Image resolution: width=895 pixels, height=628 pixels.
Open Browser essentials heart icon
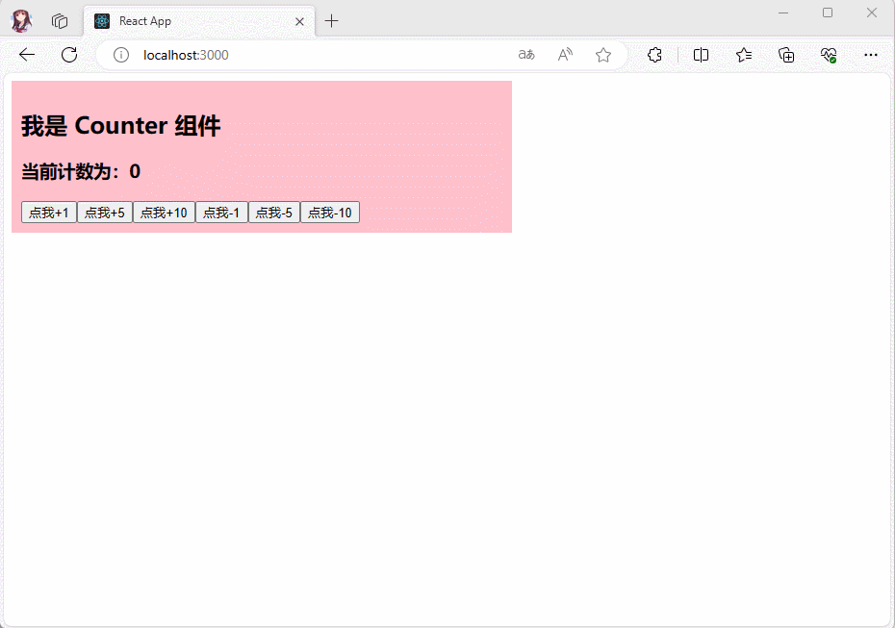pos(829,55)
